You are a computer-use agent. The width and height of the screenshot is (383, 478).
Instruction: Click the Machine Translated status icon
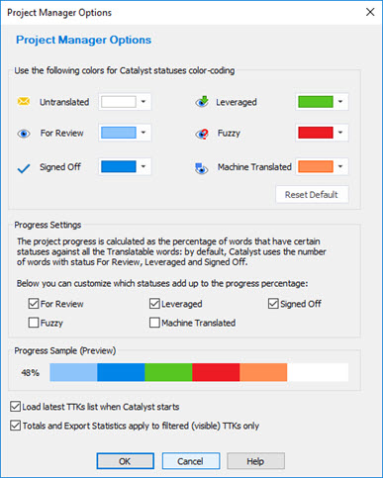coord(202,168)
